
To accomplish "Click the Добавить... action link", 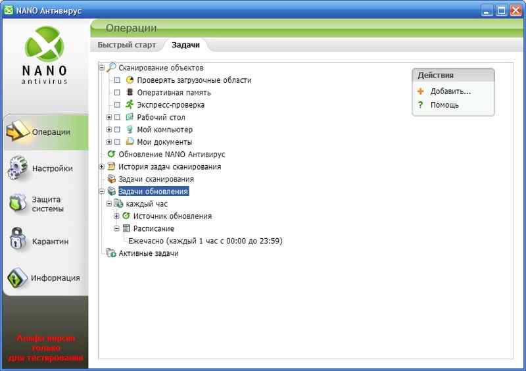I will [450, 91].
